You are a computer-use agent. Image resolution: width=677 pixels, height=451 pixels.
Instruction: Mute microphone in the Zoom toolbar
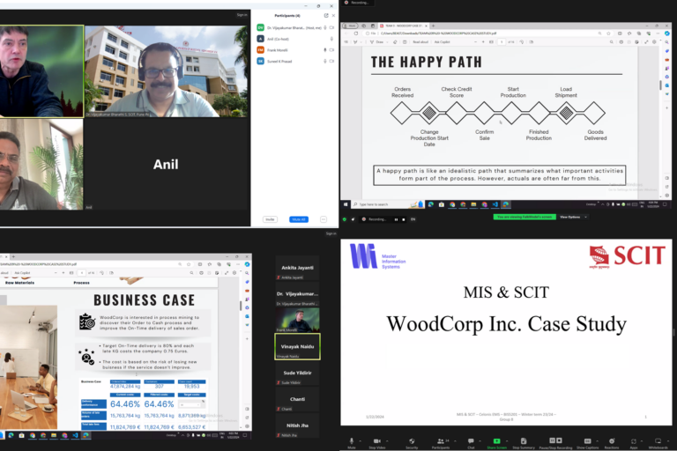[x=351, y=441]
